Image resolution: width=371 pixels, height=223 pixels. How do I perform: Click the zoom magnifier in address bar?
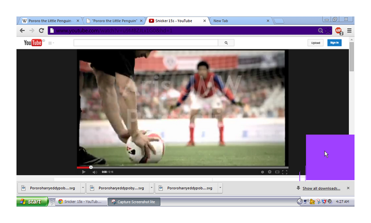[321, 31]
